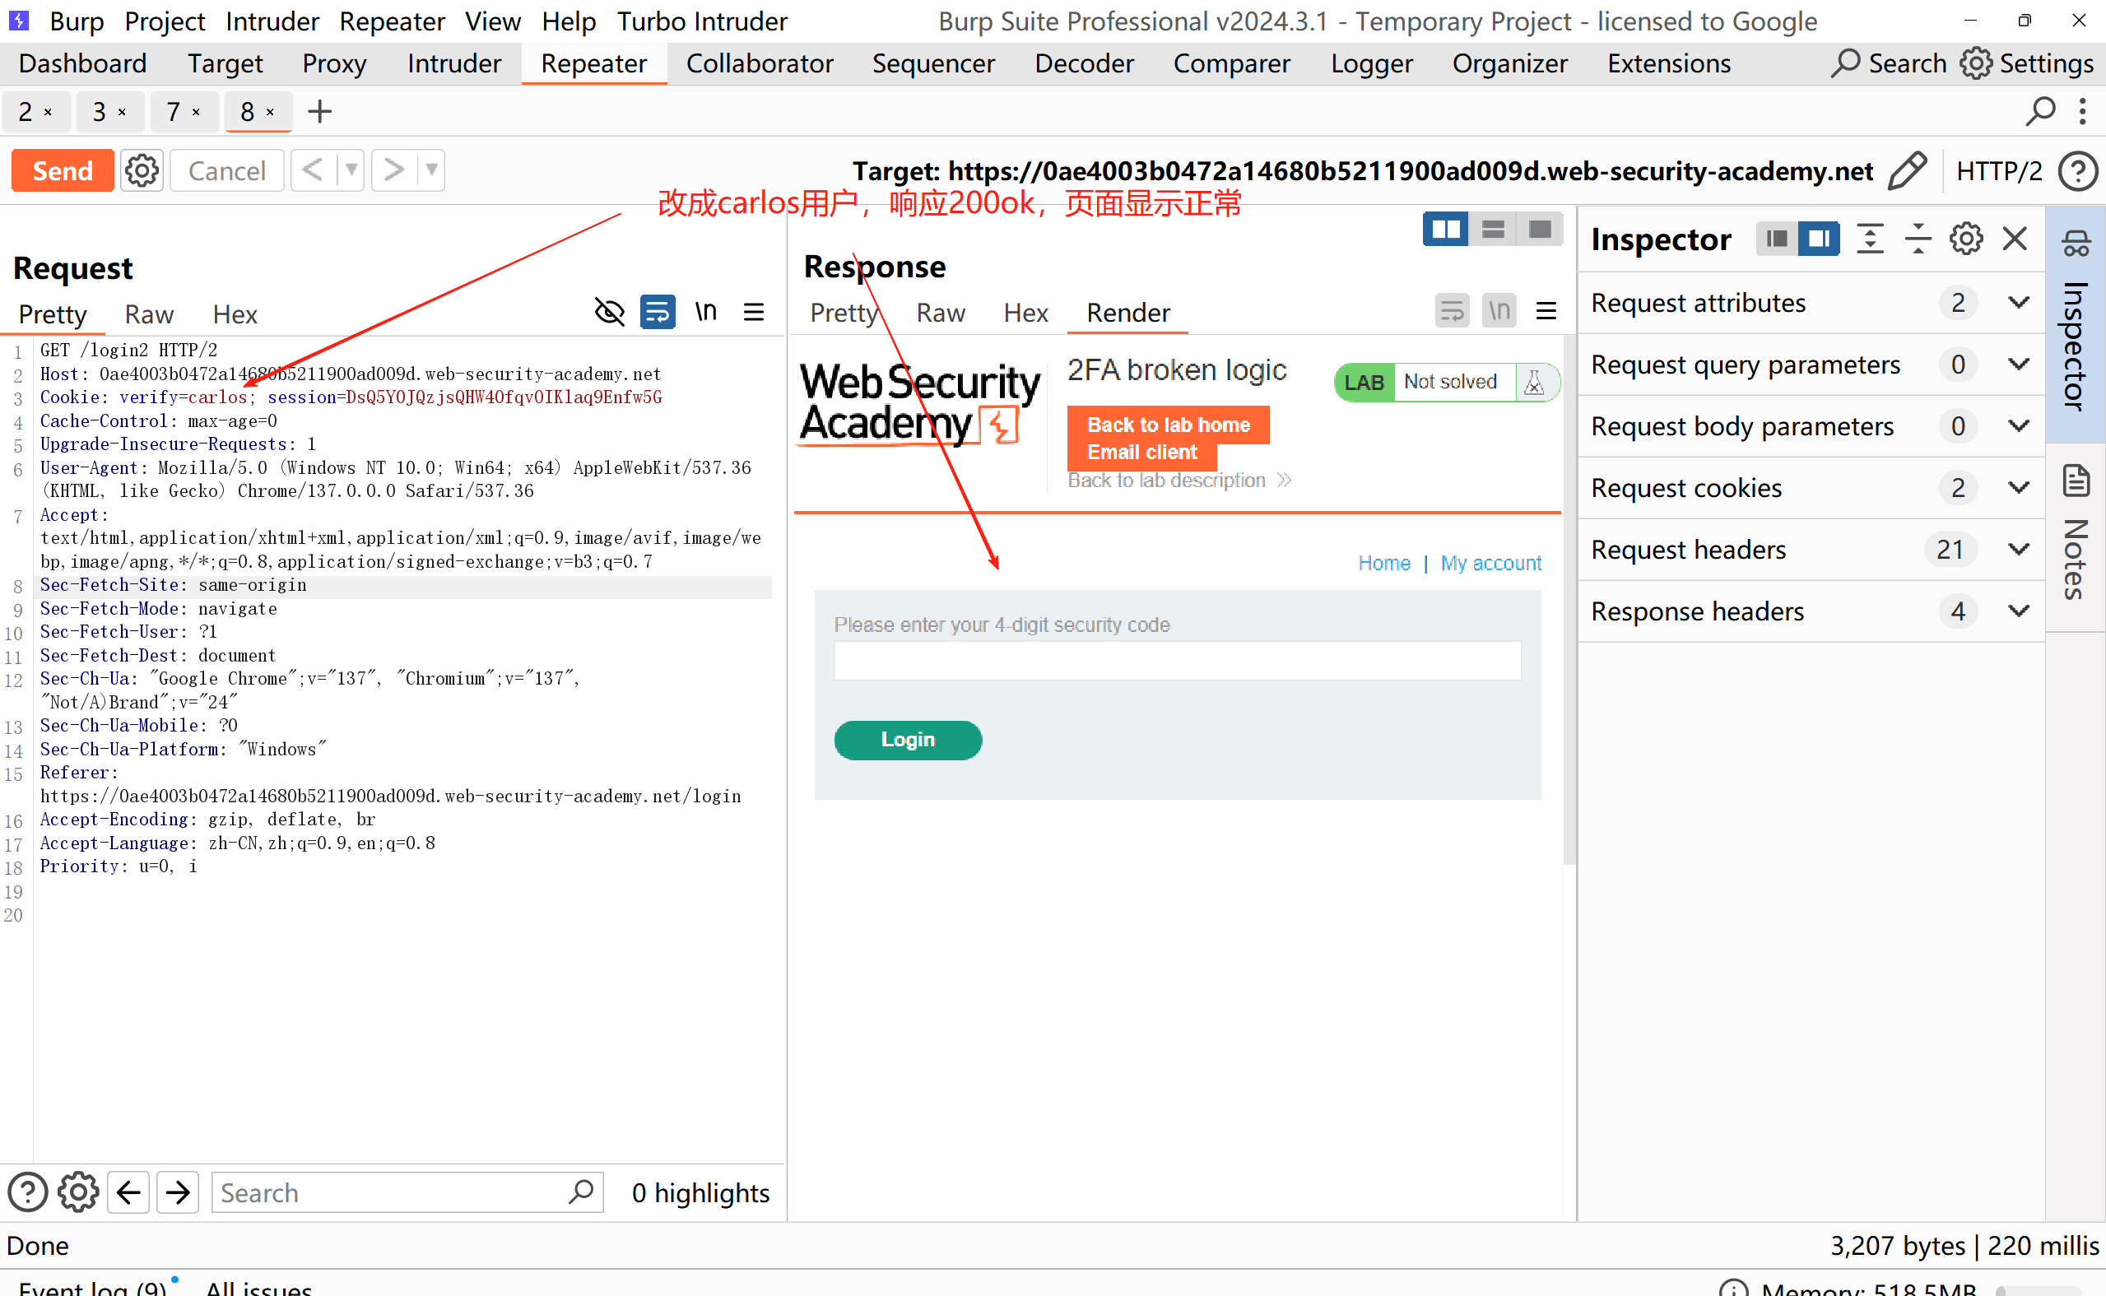The height and width of the screenshot is (1296, 2106).
Task: Select top-bottom stacked layout icon
Action: pos(1493,230)
